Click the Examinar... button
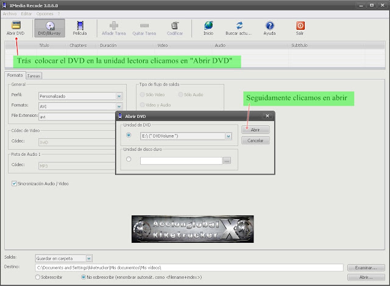Screen dimensions: 390x286 (x=366, y=268)
